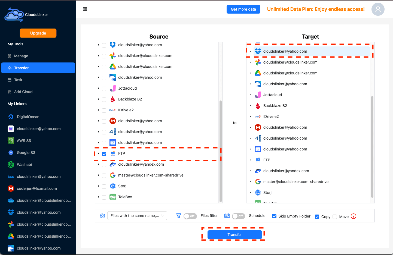
Task: Click the Source list scrollbar
Action: point(221,151)
